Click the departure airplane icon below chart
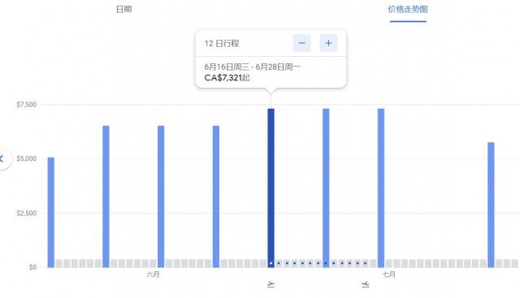 [271, 284]
